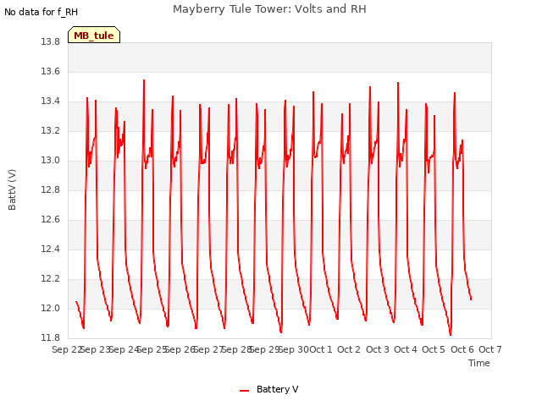Click the Oct 4 x-axis tick label
Image resolution: width=542 pixels, height=406 pixels.
pos(406,349)
